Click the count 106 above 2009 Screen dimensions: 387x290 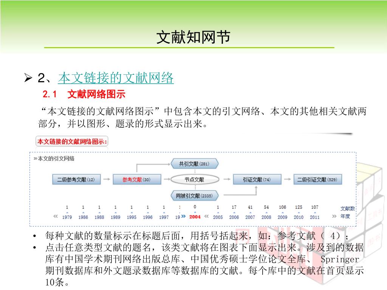(282, 207)
